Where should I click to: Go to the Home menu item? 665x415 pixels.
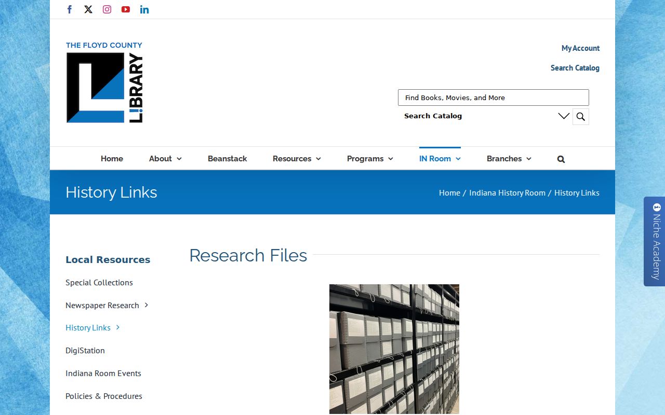pyautogui.click(x=112, y=159)
